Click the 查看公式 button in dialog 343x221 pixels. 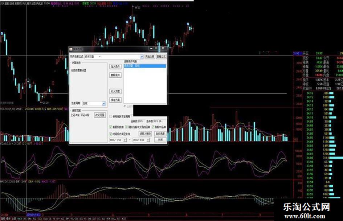(161, 57)
